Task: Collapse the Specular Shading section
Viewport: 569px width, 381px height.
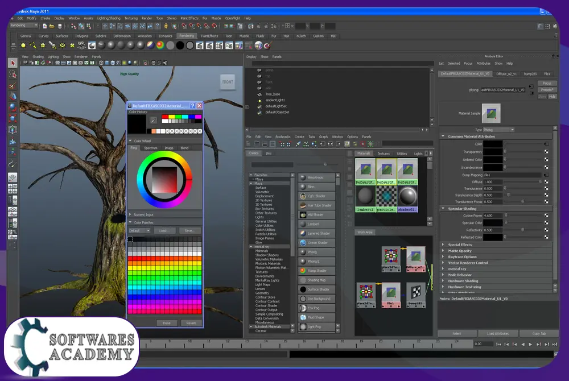Action: [x=443, y=209]
